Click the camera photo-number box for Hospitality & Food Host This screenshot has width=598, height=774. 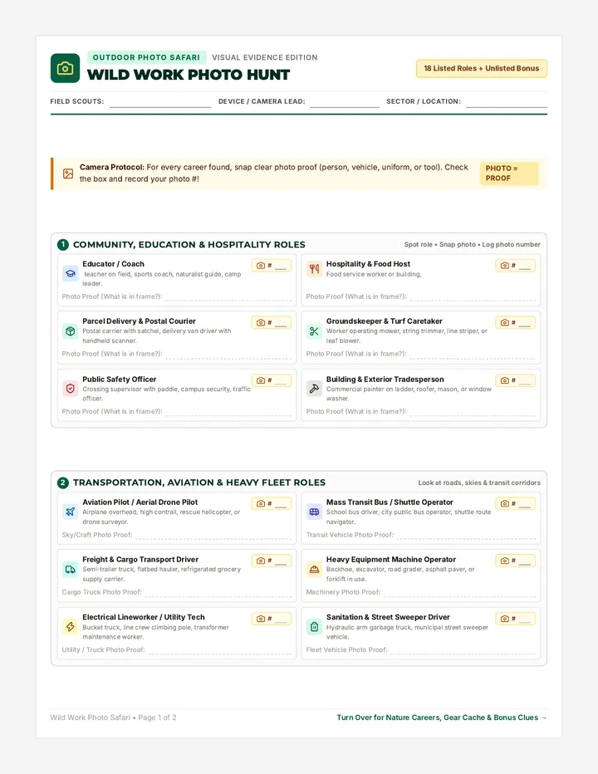(515, 266)
